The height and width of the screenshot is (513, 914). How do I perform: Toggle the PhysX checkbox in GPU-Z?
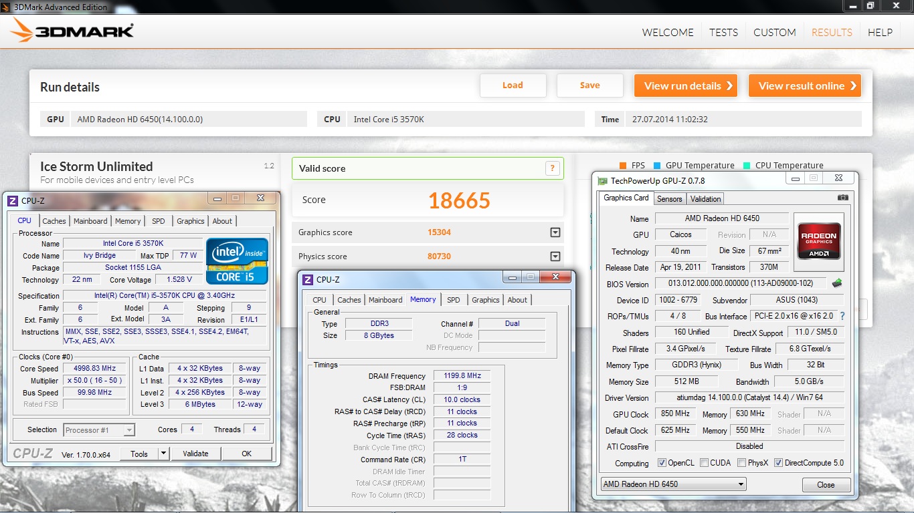tap(741, 463)
